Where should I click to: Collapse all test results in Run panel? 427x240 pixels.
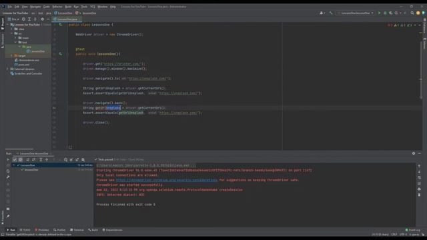[x=47, y=160]
